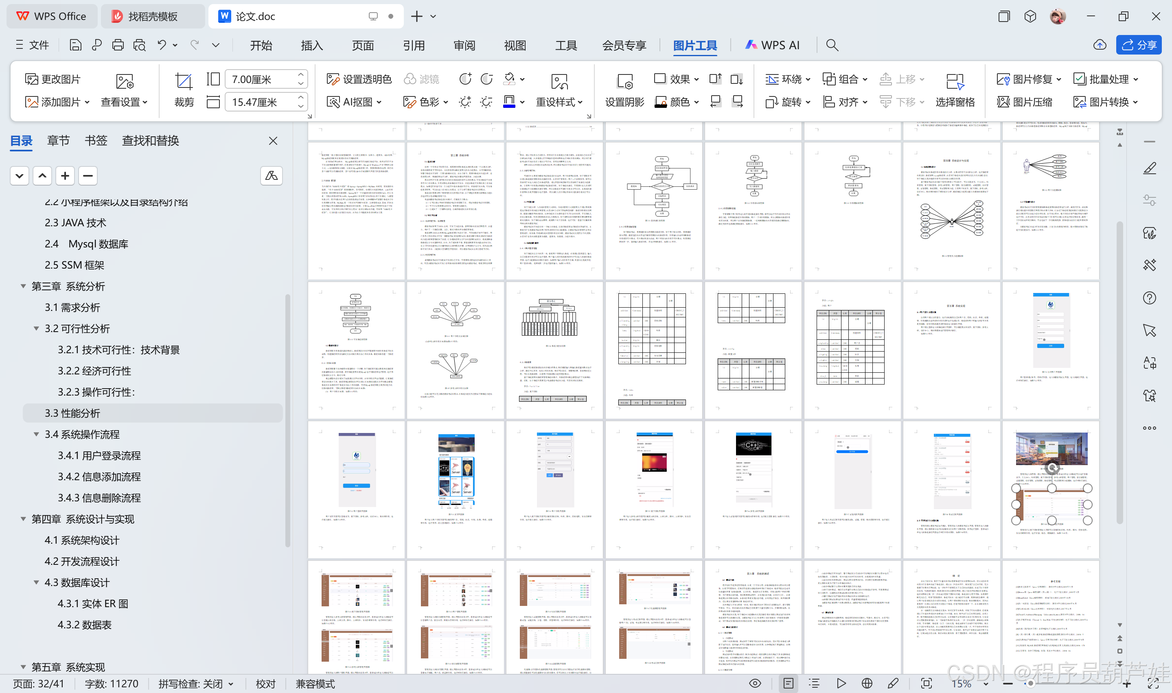Open the 插入 Insert tab

(311, 45)
